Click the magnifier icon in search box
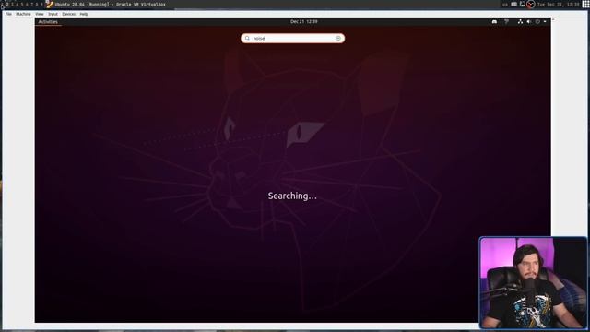590x332 pixels. point(247,39)
